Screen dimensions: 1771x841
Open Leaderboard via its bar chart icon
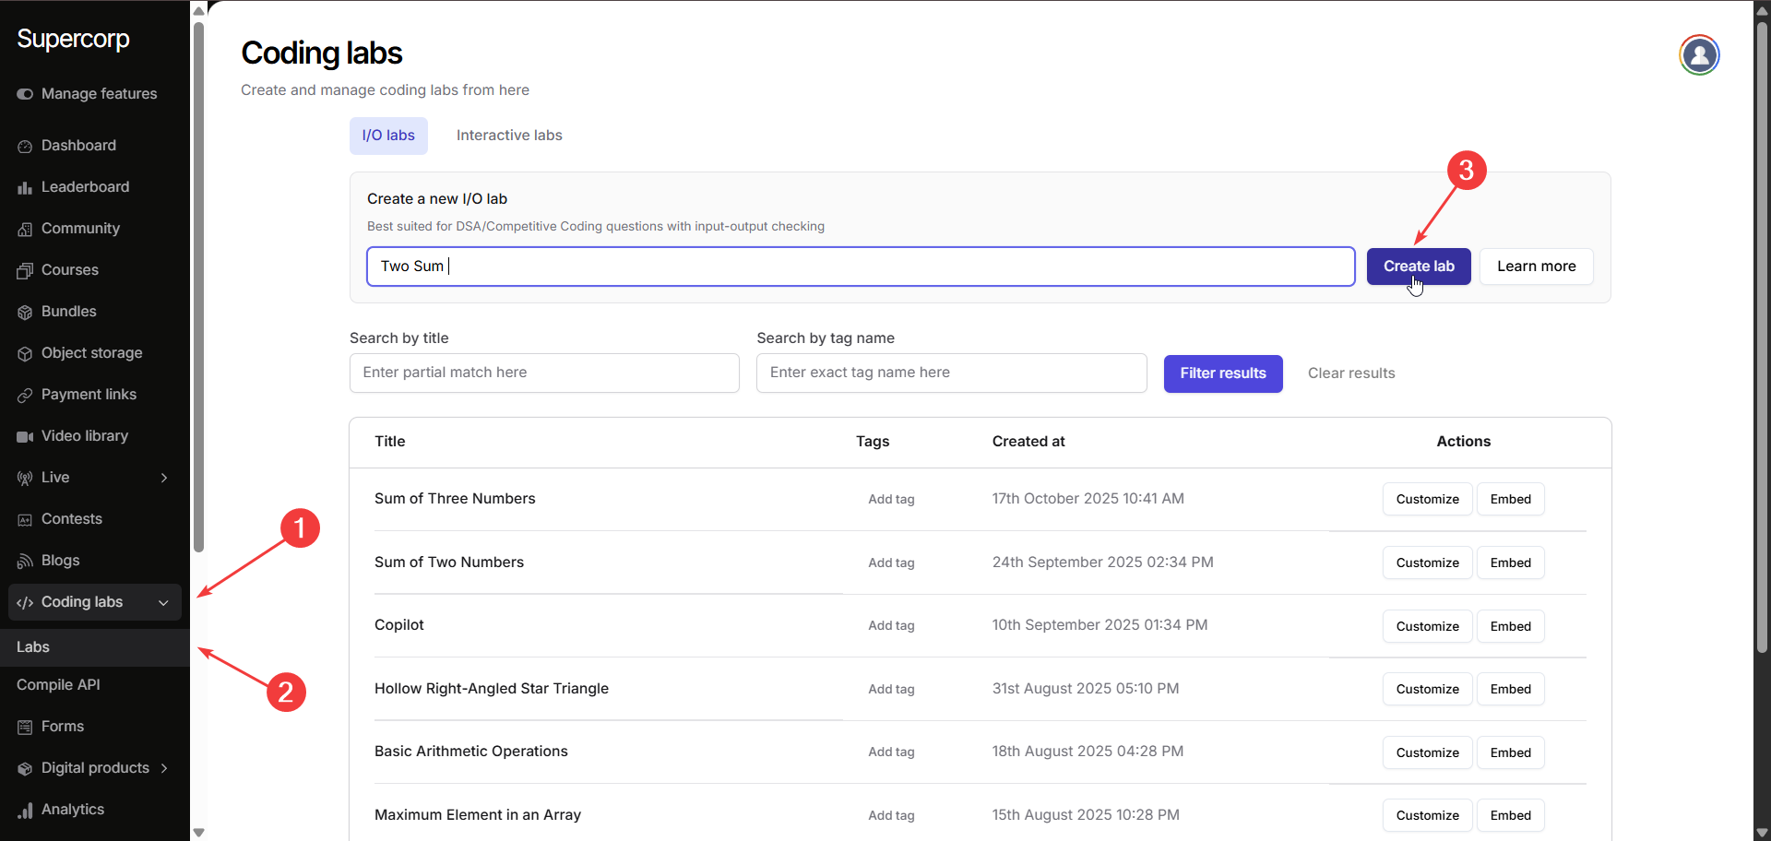pos(25,187)
